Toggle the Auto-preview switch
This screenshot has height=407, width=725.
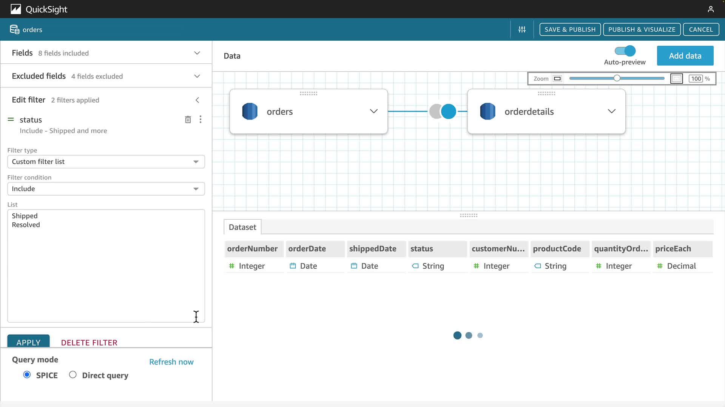(625, 51)
